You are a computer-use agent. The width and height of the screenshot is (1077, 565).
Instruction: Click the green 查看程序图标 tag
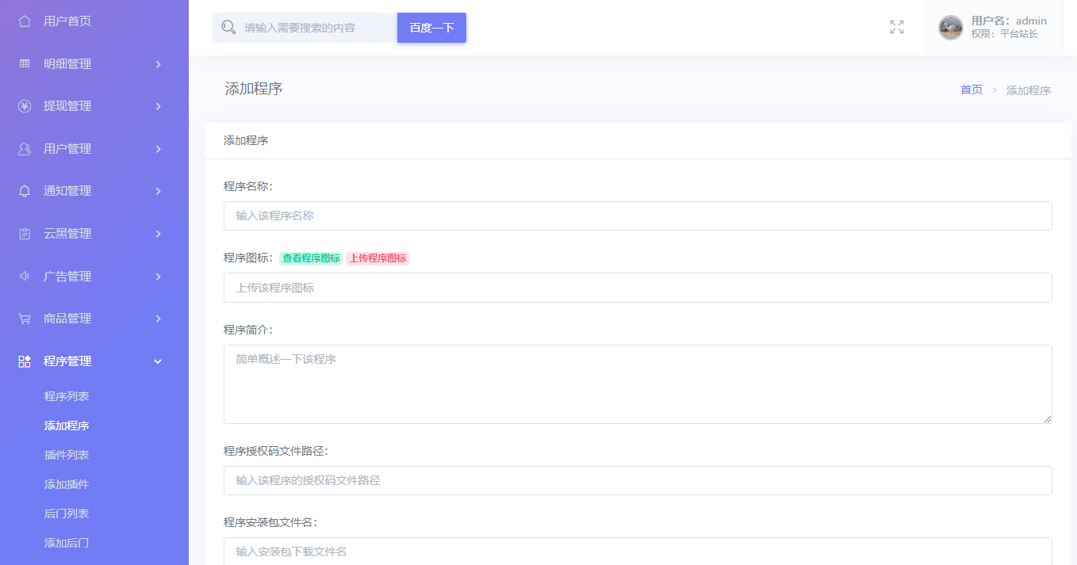pos(310,258)
